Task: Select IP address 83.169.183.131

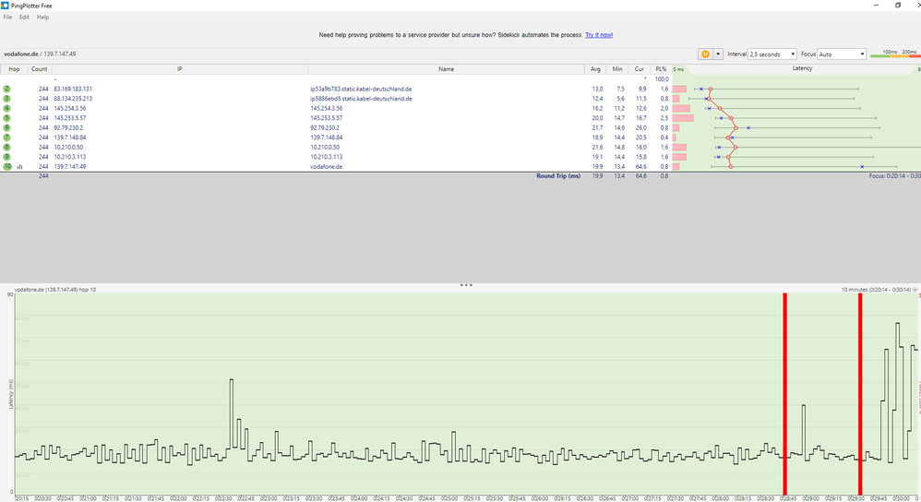Action: 73,90
